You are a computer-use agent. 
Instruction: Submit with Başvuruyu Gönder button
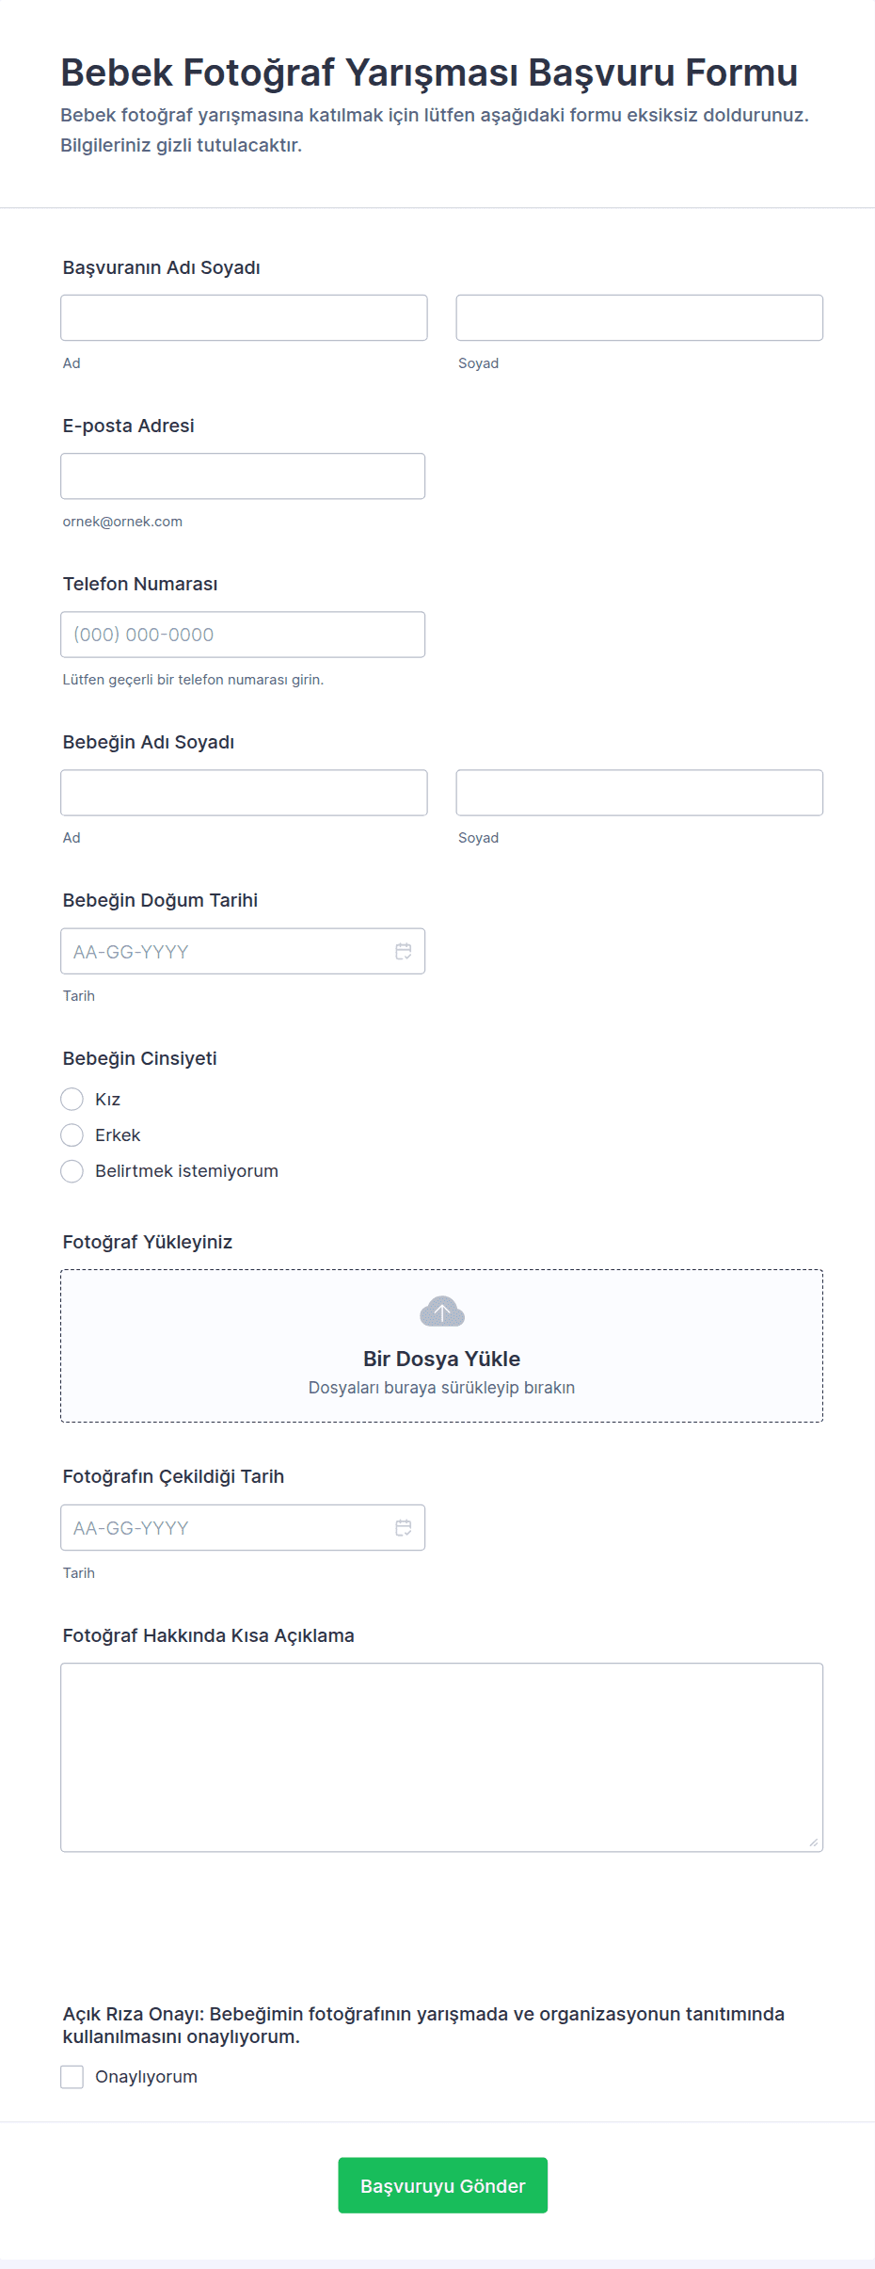pos(442,2185)
